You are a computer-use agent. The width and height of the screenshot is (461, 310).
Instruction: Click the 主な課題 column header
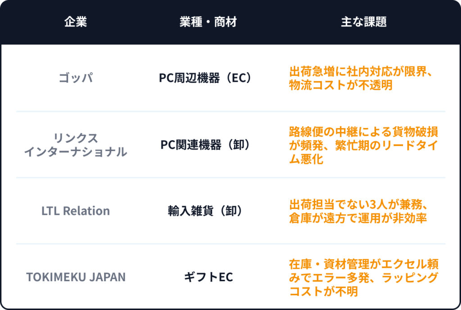click(x=364, y=22)
